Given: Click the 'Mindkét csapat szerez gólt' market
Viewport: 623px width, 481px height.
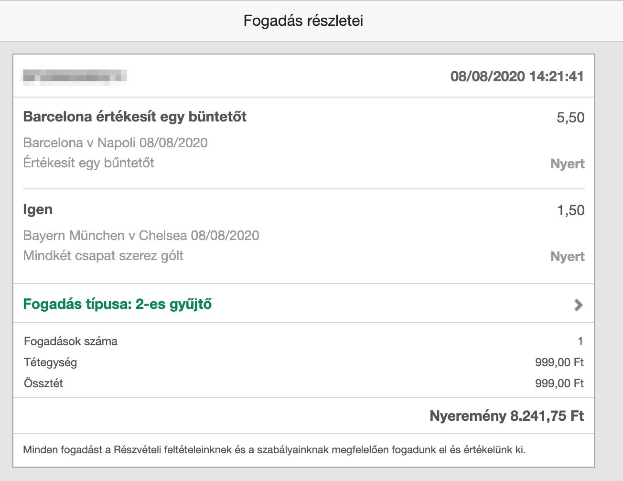Looking at the screenshot, I should tap(103, 256).
